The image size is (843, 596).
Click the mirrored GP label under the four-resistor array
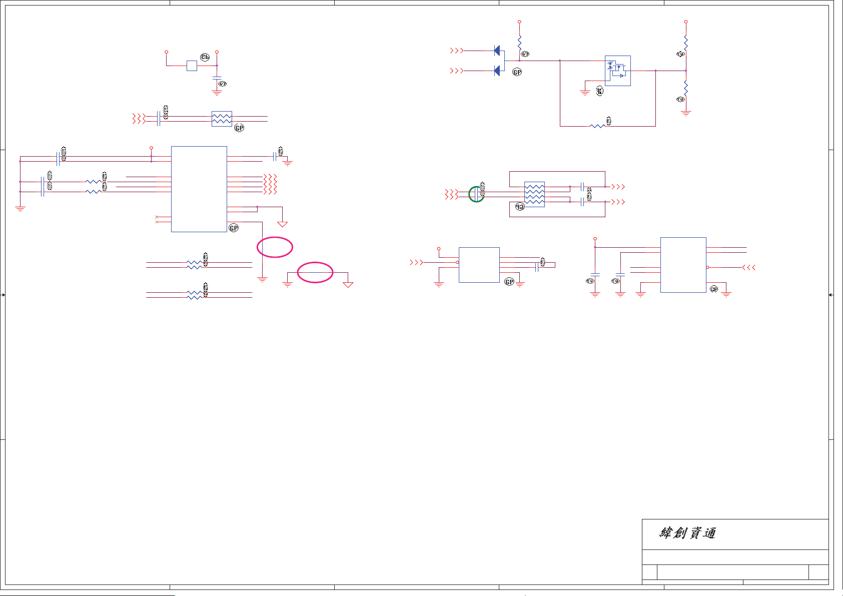click(520, 206)
